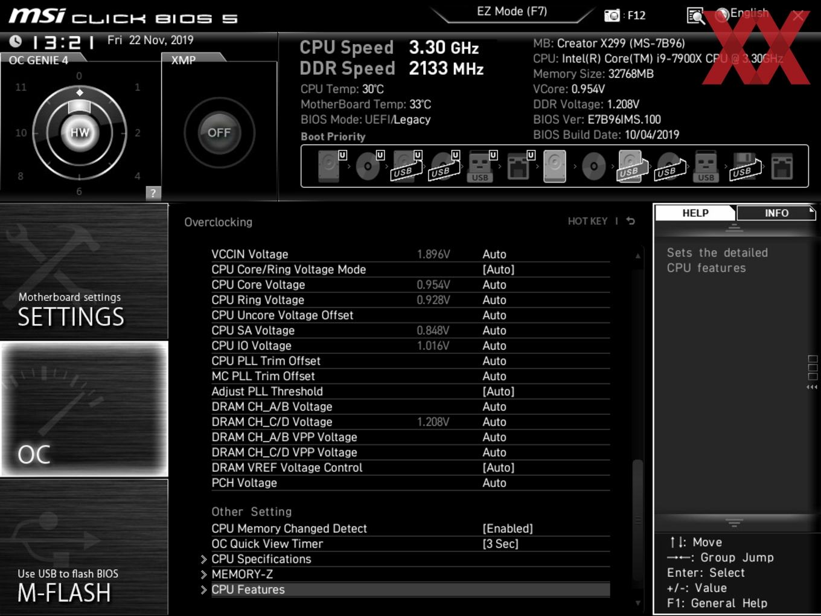Toggle the OC Genie HW knob
Image resolution: width=821 pixels, height=616 pixels.
pos(80,132)
